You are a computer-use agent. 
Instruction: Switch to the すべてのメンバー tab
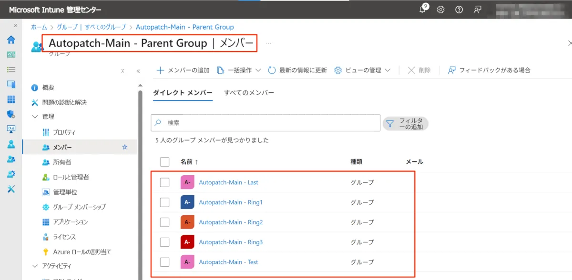pos(249,93)
